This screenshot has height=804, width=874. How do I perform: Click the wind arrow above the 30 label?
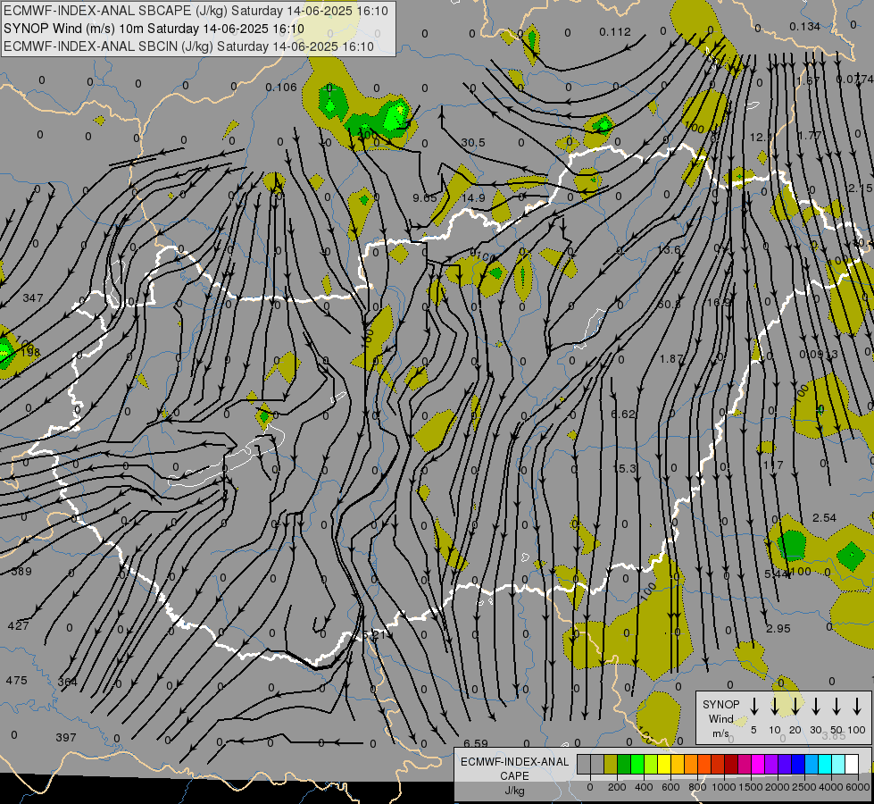click(x=815, y=706)
